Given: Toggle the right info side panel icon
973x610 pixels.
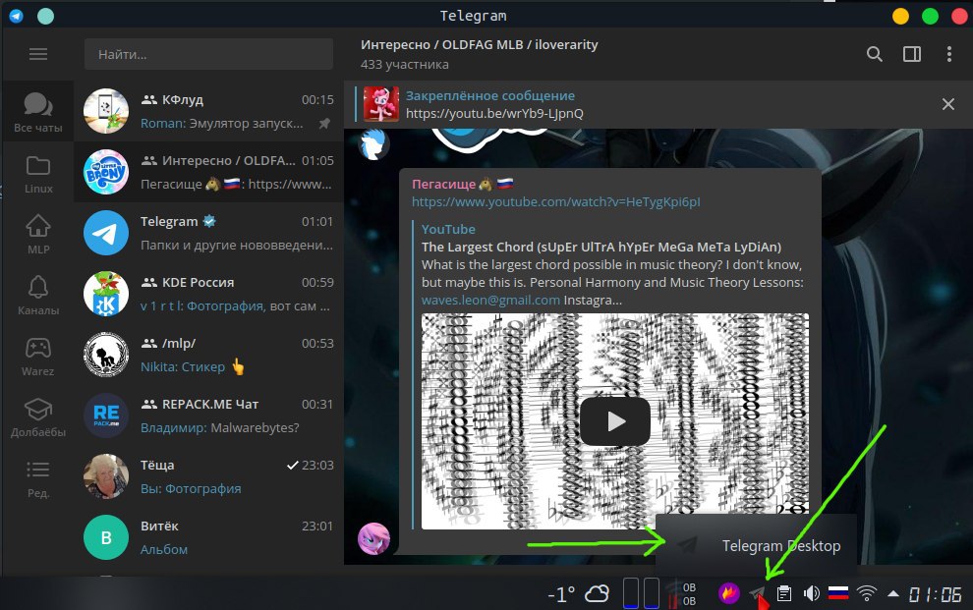Looking at the screenshot, I should coord(911,55).
